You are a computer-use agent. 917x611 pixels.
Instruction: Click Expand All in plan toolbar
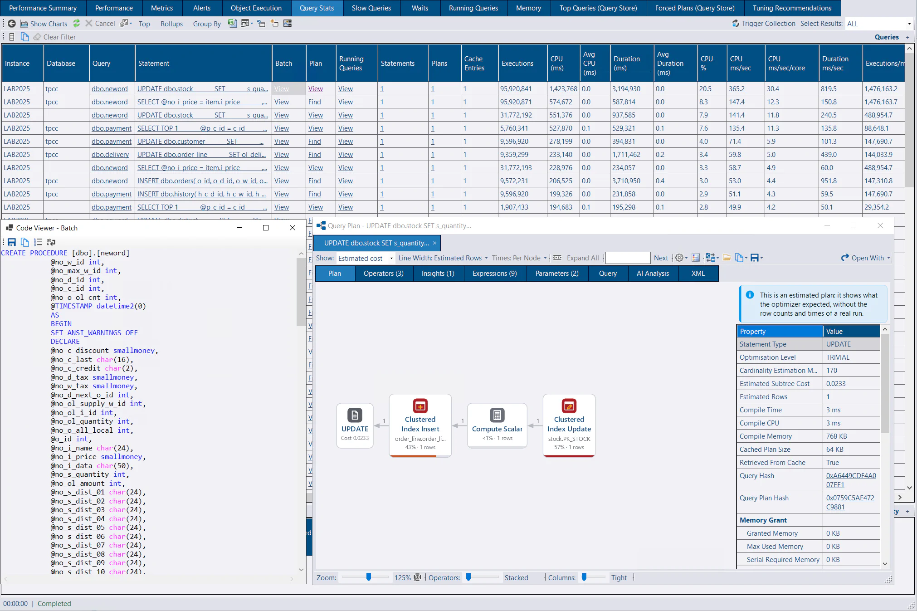coord(583,258)
